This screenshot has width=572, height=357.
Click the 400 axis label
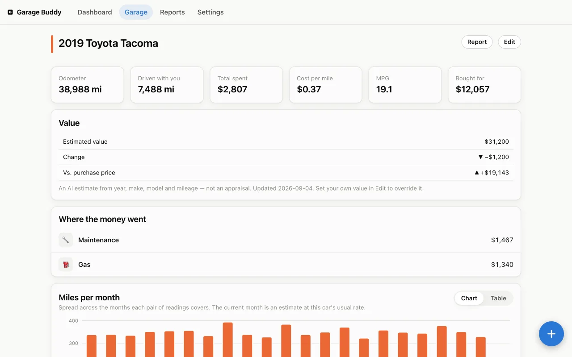click(73, 320)
